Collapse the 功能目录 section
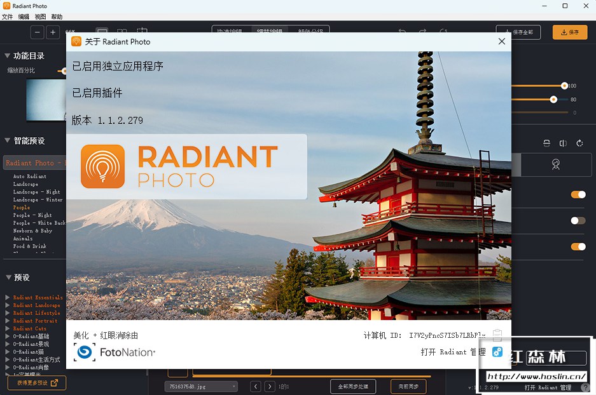 pyautogui.click(x=7, y=55)
